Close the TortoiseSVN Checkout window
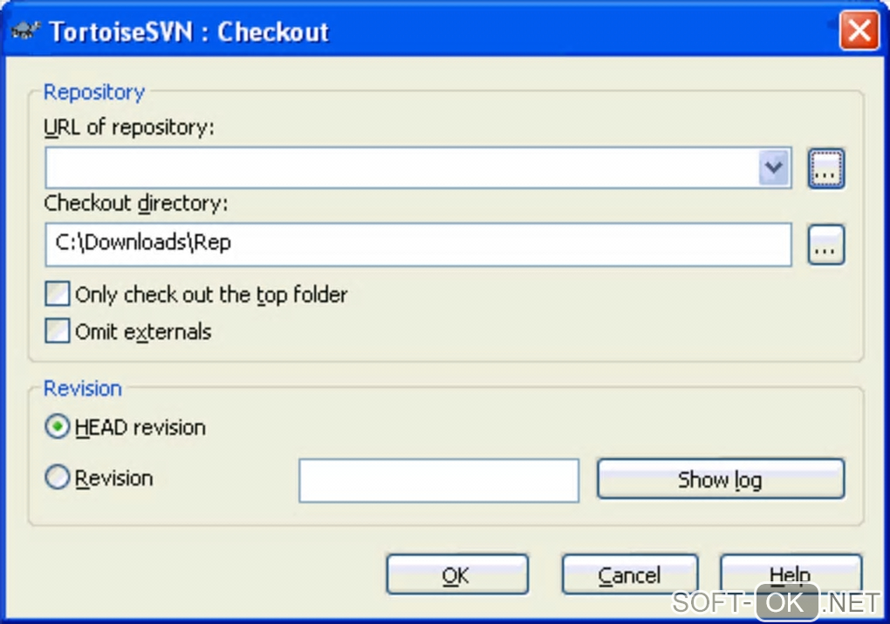 click(859, 31)
